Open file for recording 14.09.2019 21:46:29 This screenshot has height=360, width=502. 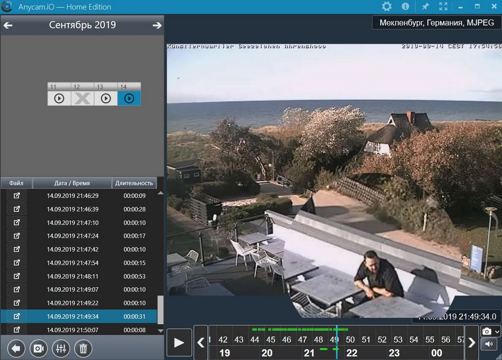(x=17, y=196)
